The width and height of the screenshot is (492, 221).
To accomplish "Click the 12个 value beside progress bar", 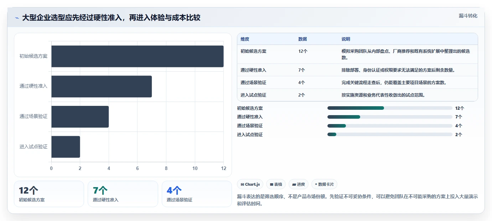I will (460, 108).
